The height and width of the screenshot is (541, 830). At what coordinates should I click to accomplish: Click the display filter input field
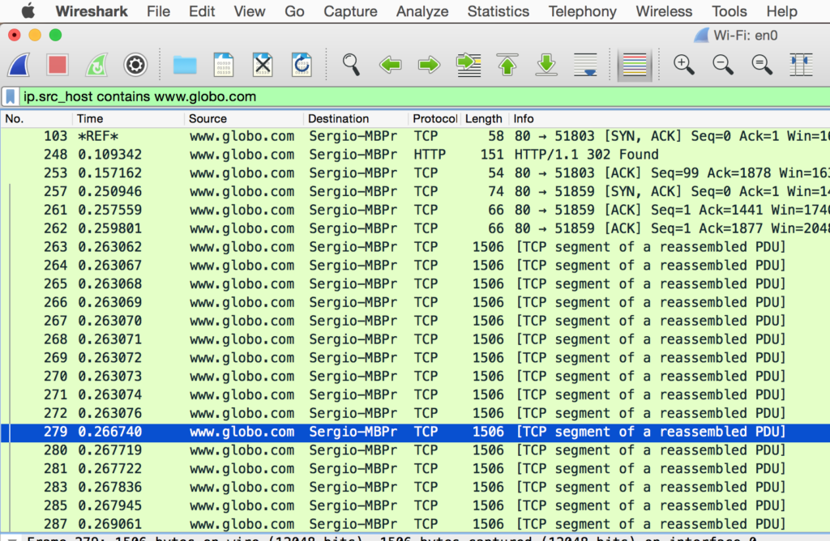point(423,96)
